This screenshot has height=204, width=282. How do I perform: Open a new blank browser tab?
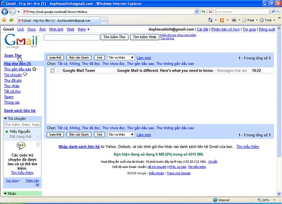click(x=104, y=21)
